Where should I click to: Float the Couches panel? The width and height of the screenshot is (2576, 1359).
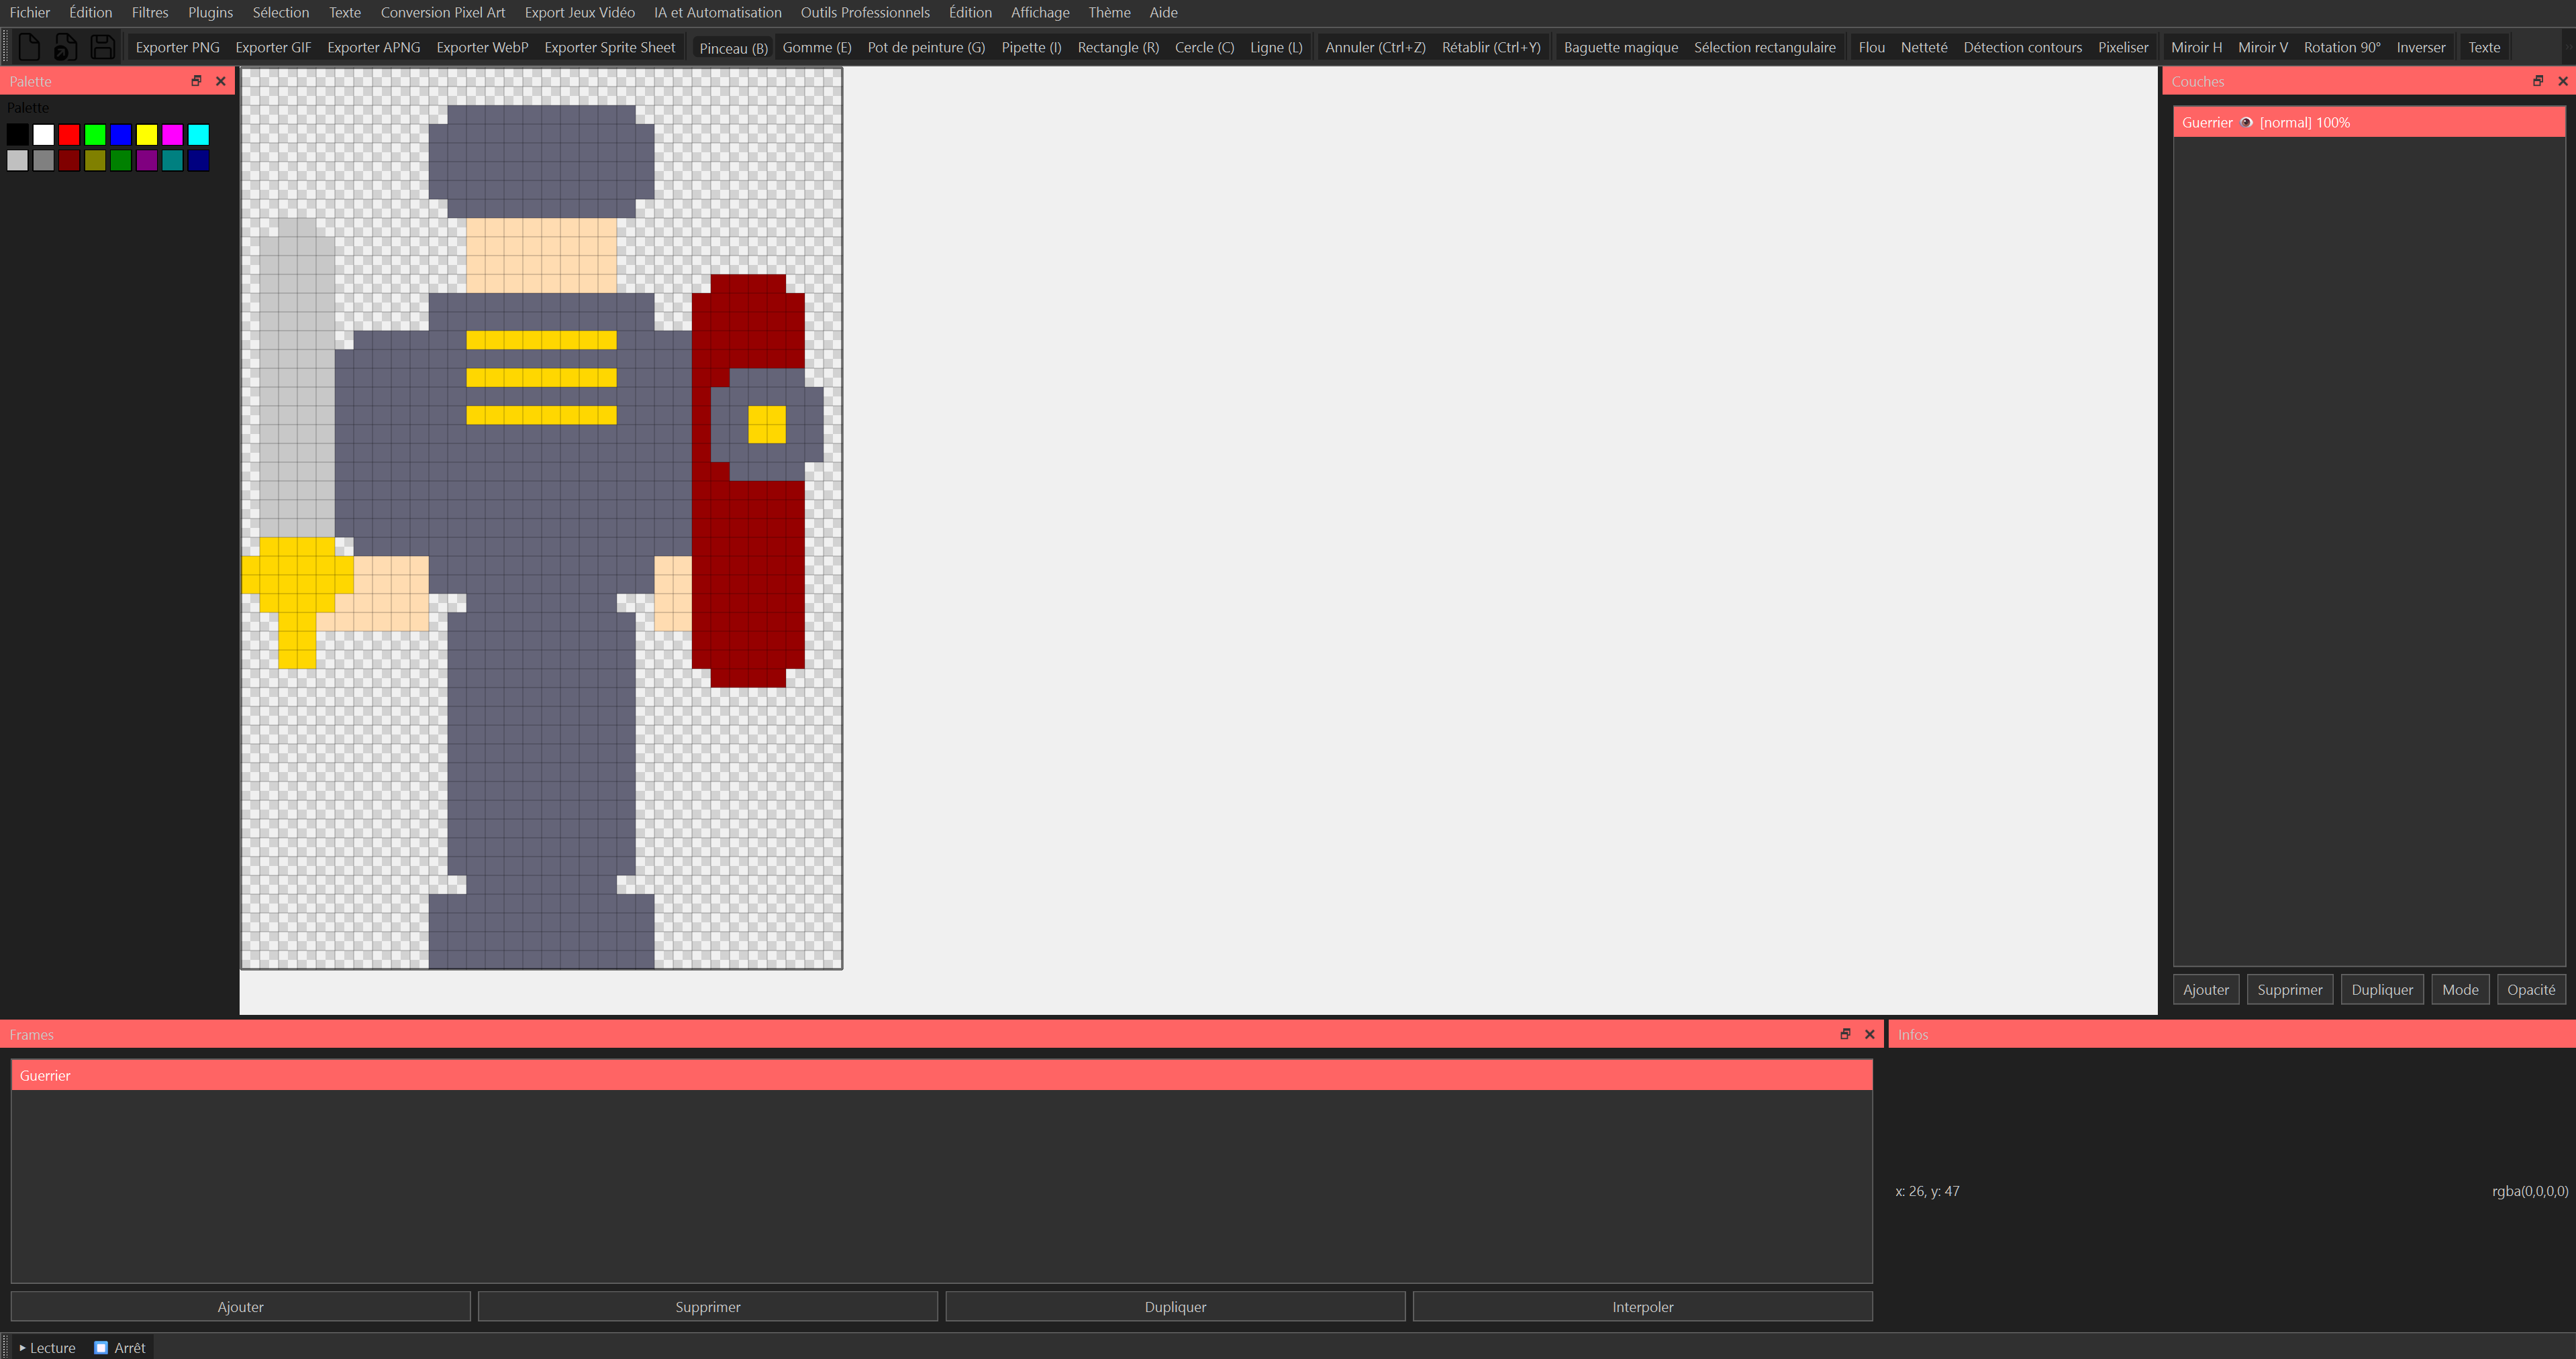click(x=2537, y=81)
